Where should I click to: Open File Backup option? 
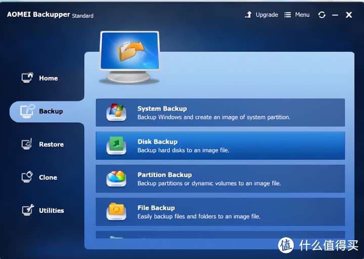click(x=220, y=212)
